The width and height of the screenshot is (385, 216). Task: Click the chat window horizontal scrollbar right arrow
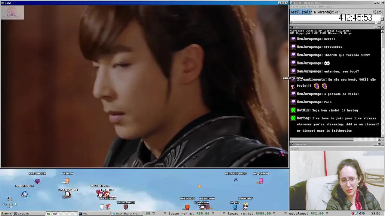[x=379, y=139]
